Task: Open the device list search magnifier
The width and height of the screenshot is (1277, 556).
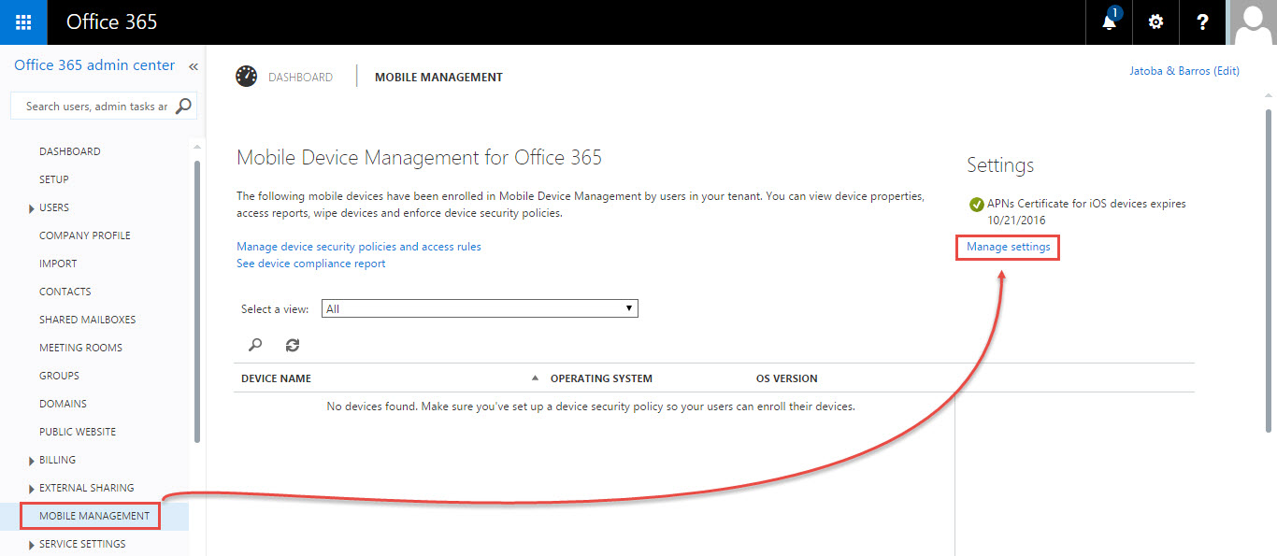Action: [255, 344]
